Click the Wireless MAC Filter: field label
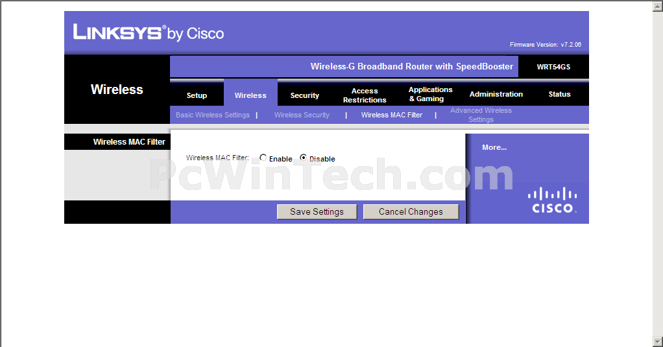663x347 pixels. 217,158
